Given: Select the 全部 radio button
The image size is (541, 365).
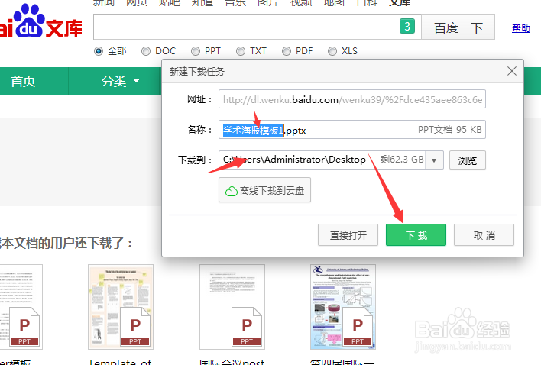Looking at the screenshot, I should [x=99, y=51].
